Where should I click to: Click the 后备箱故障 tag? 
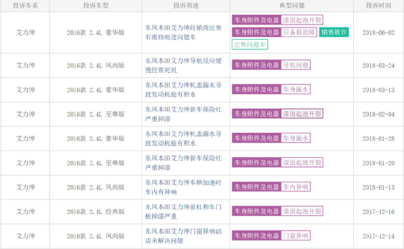(x=299, y=32)
